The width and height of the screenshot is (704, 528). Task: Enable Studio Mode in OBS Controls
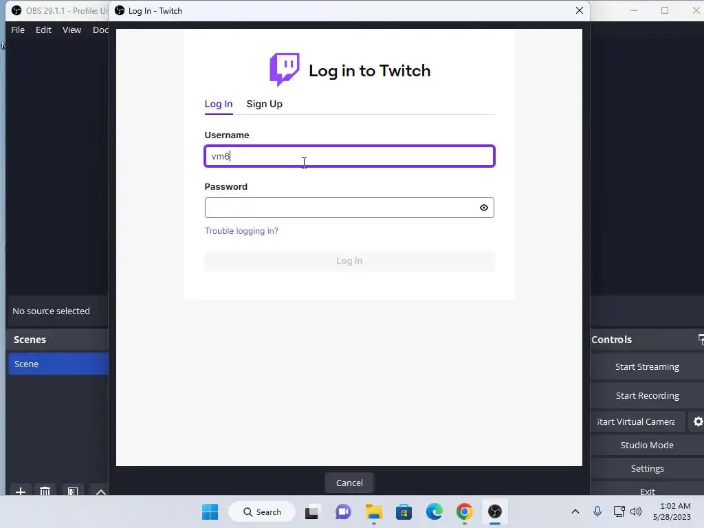[x=647, y=445]
